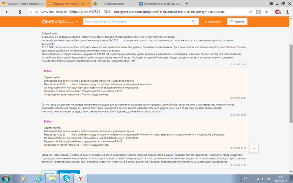Open Skype from the taskbar
Viewport: 293px width, 183px height.
click(67, 179)
